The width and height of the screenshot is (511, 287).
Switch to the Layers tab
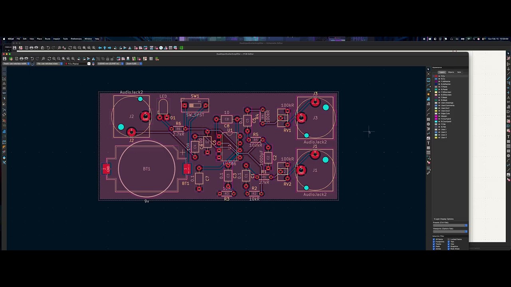coord(442,72)
